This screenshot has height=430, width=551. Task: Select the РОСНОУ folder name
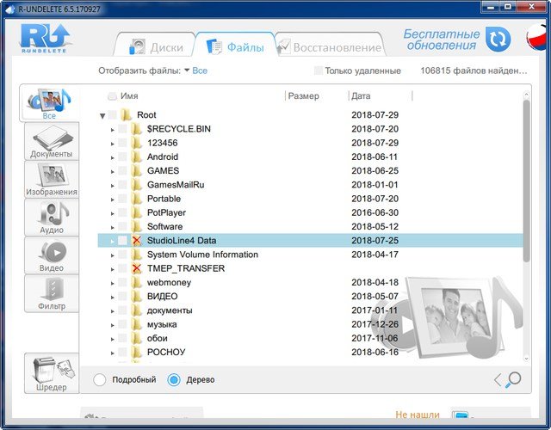coord(166,352)
